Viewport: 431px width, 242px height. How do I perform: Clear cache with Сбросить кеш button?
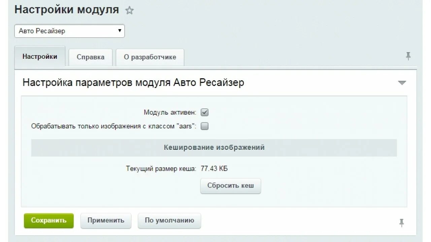pos(230,186)
